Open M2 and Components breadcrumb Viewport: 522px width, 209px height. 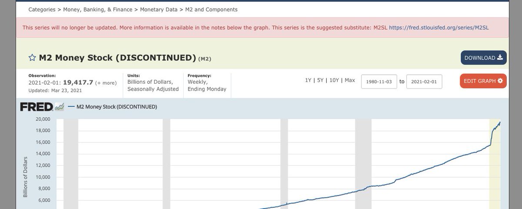(211, 10)
